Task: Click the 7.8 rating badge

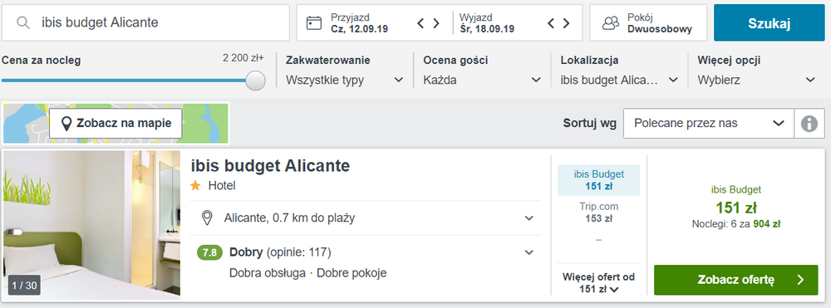Action: pyautogui.click(x=210, y=252)
